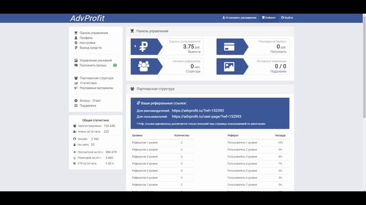Image resolution: width=366 pixels, height=205 pixels.
Task: Click the Структура link under personal referrals
Action: click(193, 71)
